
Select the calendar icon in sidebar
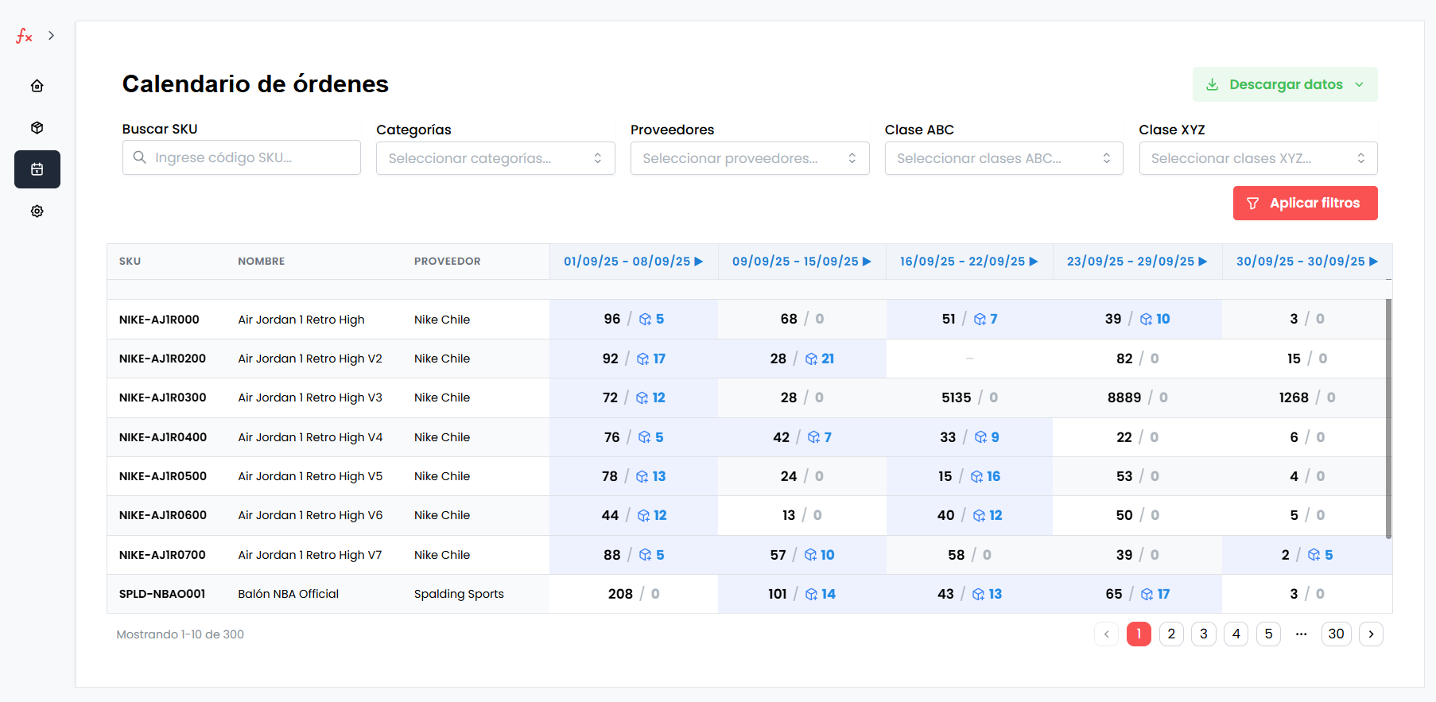[37, 169]
